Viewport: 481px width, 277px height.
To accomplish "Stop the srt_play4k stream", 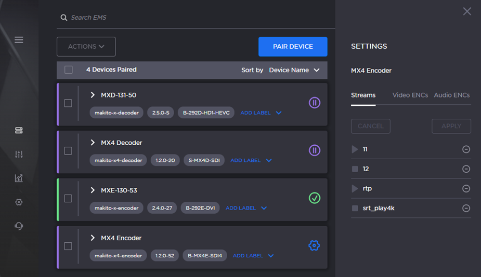I will click(355, 209).
